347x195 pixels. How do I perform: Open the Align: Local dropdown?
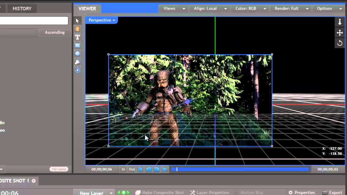210,8
